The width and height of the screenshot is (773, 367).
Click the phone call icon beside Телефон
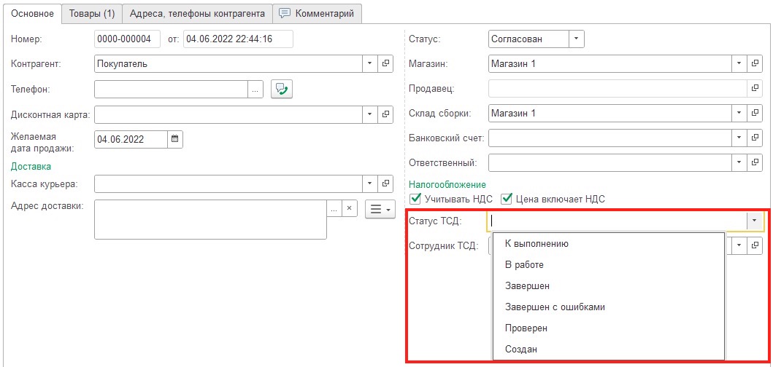coord(282,89)
